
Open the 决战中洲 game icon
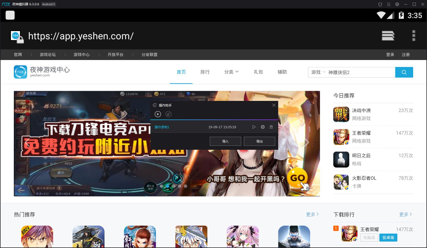click(x=341, y=114)
